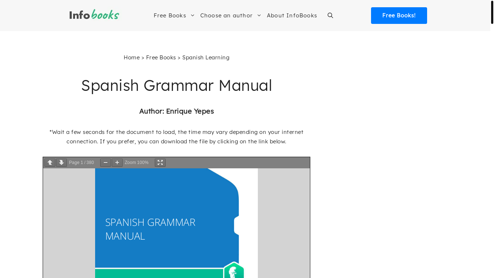The height and width of the screenshot is (278, 494).
Task: Enter fullscreen mode in PDF viewer
Action: point(160,163)
